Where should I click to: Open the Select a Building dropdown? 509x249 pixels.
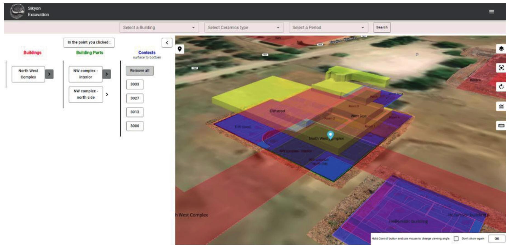159,28
